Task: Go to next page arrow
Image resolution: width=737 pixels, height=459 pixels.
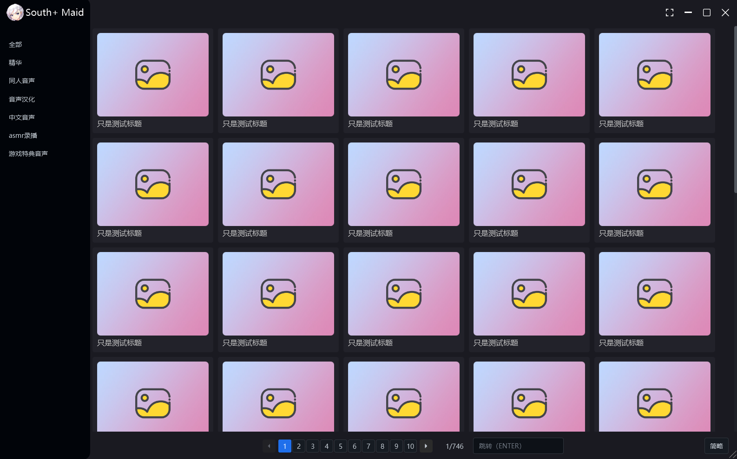Action: [x=426, y=446]
